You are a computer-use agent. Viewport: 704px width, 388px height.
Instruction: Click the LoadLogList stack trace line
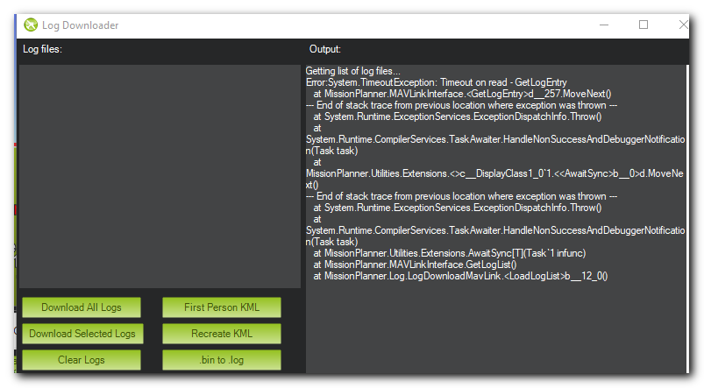pyautogui.click(x=460, y=276)
